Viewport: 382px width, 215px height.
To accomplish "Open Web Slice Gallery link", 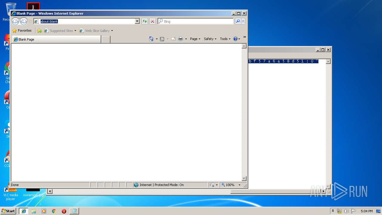I will pos(96,30).
